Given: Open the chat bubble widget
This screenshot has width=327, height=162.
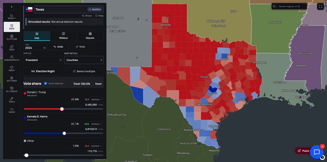Looking at the screenshot, I should point(317,152).
